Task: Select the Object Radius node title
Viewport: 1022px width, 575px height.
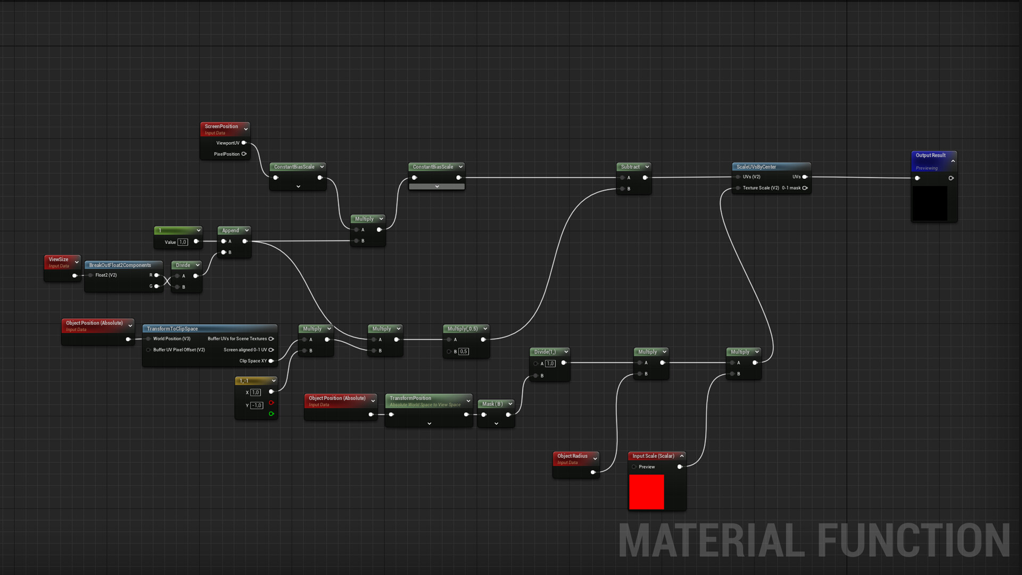Action: point(573,456)
